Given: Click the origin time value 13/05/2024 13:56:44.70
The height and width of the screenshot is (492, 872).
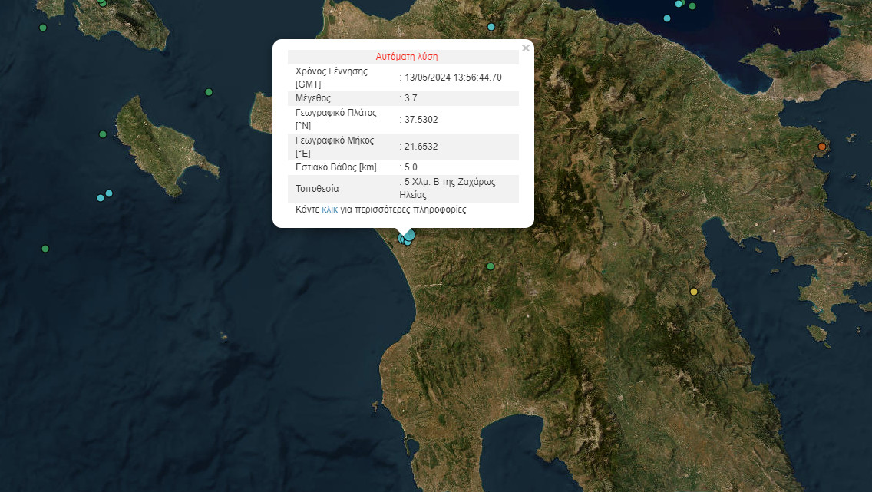Looking at the screenshot, I should 453,78.
